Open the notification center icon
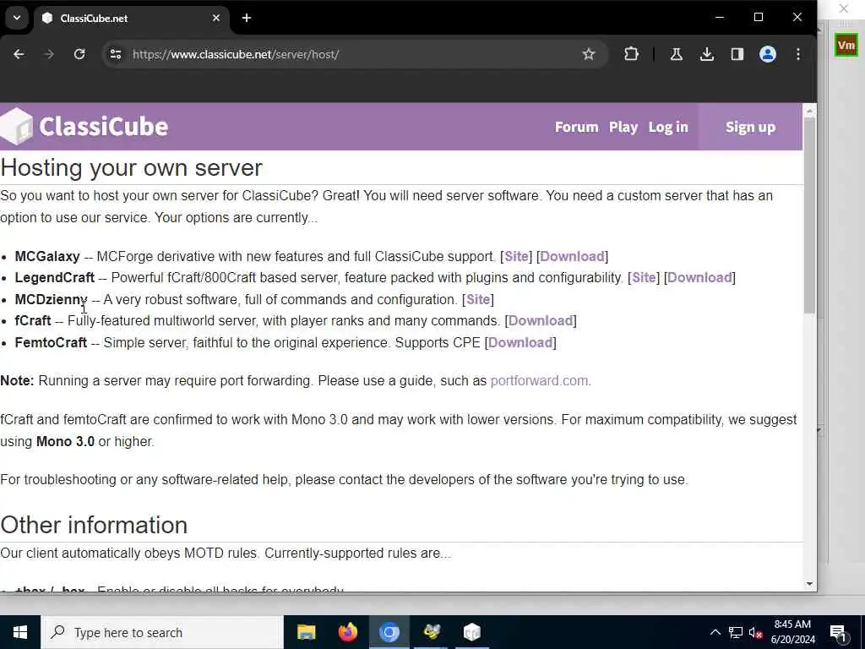Image resolution: width=865 pixels, height=649 pixels. point(839,632)
